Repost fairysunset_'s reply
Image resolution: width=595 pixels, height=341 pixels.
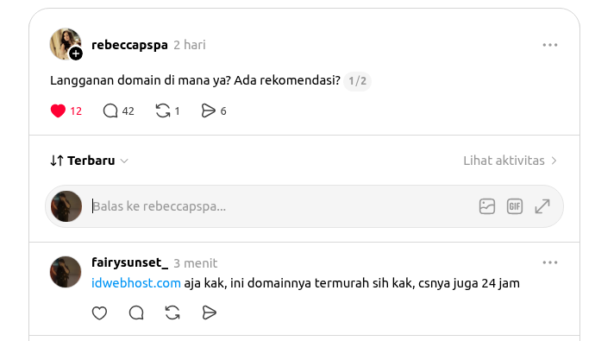point(172,313)
